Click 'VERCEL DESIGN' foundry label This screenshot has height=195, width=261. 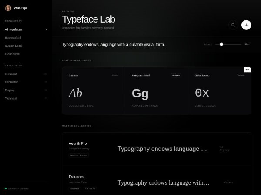(x=205, y=106)
